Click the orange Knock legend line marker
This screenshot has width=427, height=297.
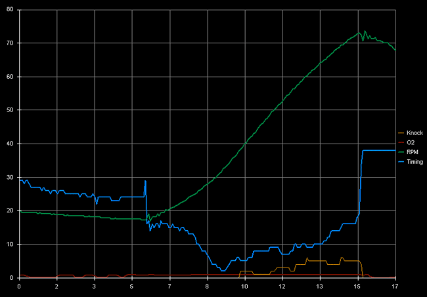click(x=401, y=132)
